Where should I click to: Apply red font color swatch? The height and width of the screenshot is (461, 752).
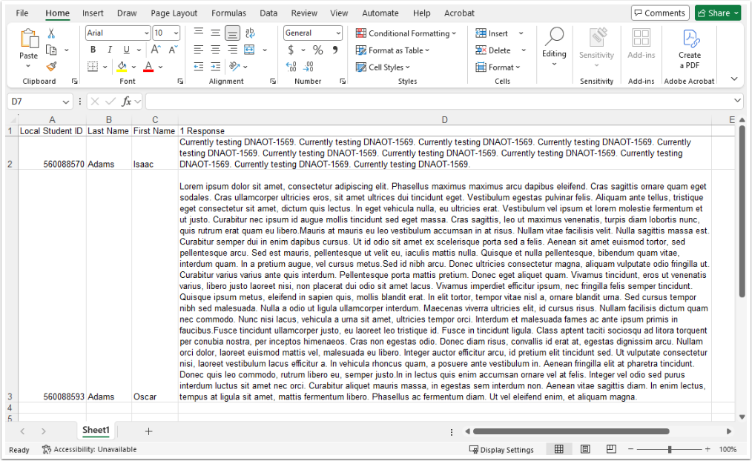(148, 67)
